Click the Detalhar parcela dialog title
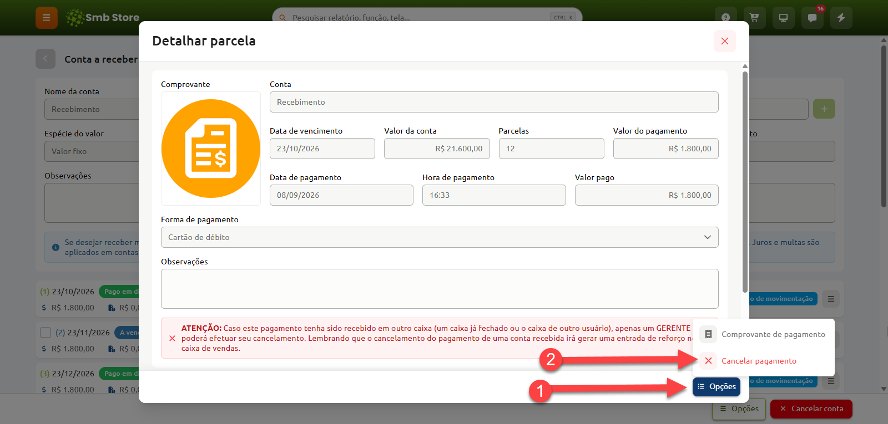 pyautogui.click(x=204, y=41)
